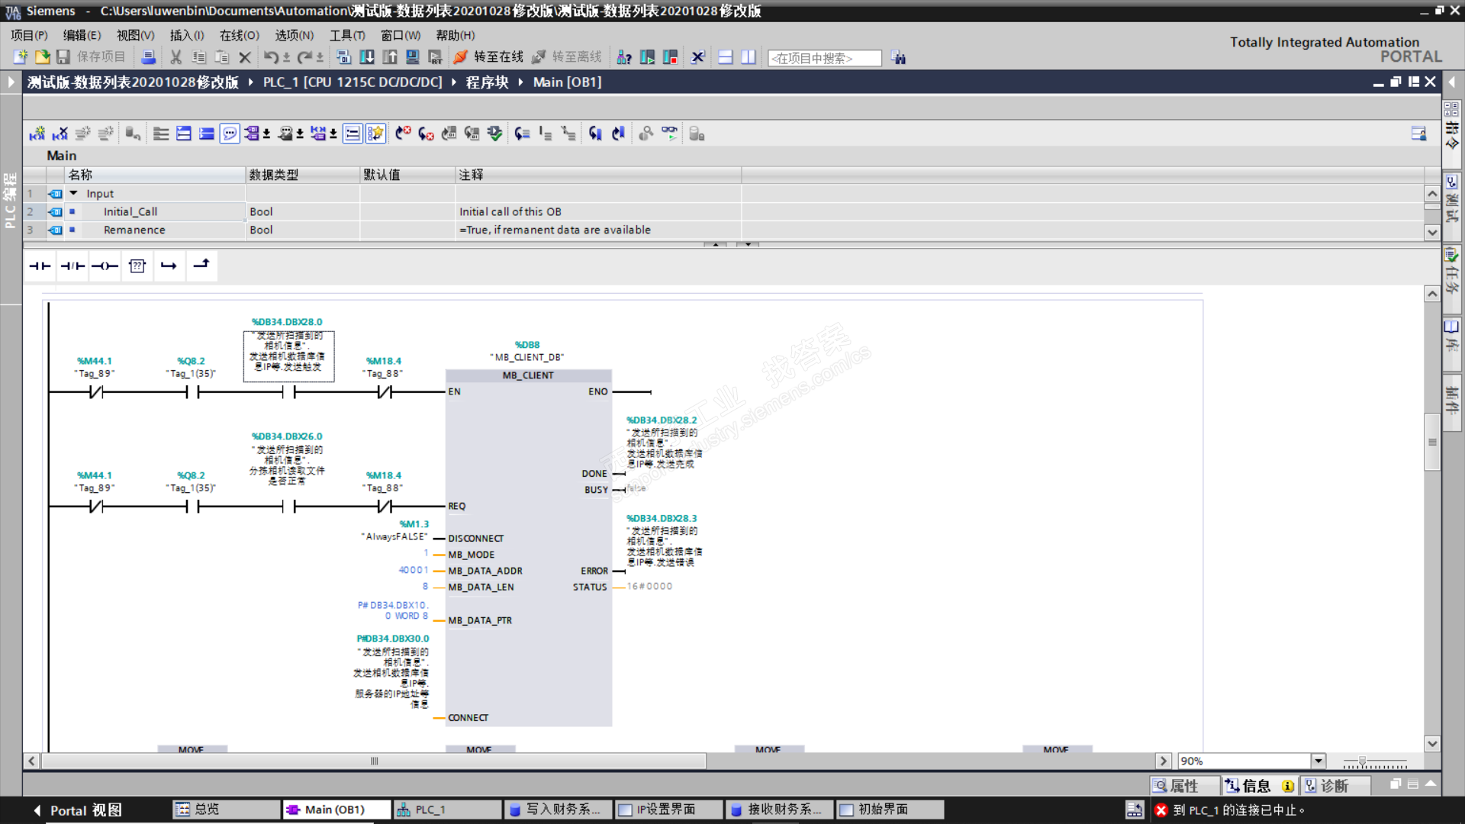The height and width of the screenshot is (824, 1465).
Task: Insert an output coil element
Action: click(105, 266)
